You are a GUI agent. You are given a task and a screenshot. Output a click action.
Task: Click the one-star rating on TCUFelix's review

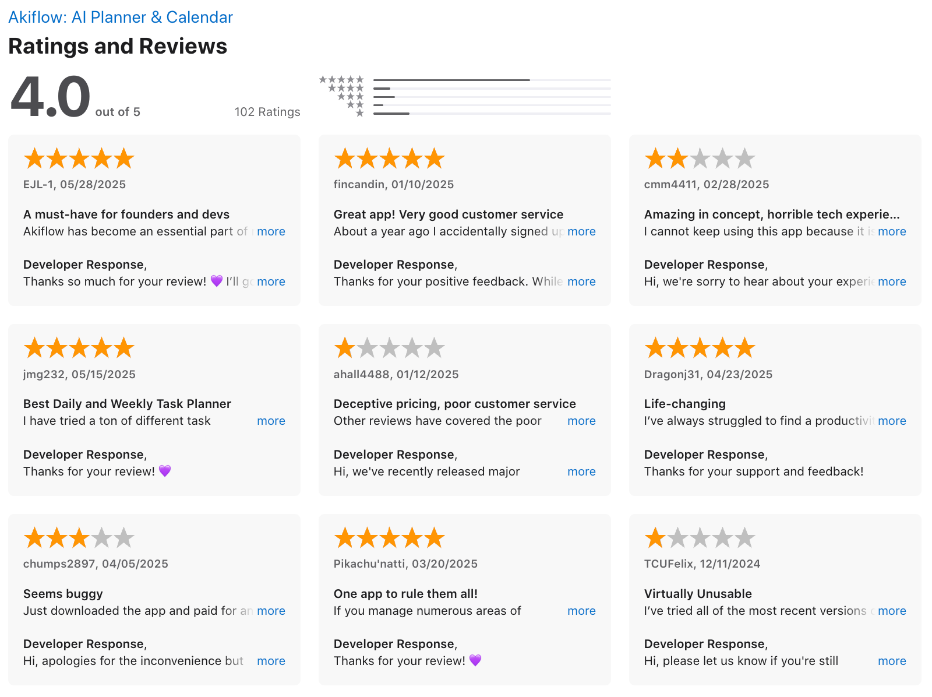[x=700, y=538]
